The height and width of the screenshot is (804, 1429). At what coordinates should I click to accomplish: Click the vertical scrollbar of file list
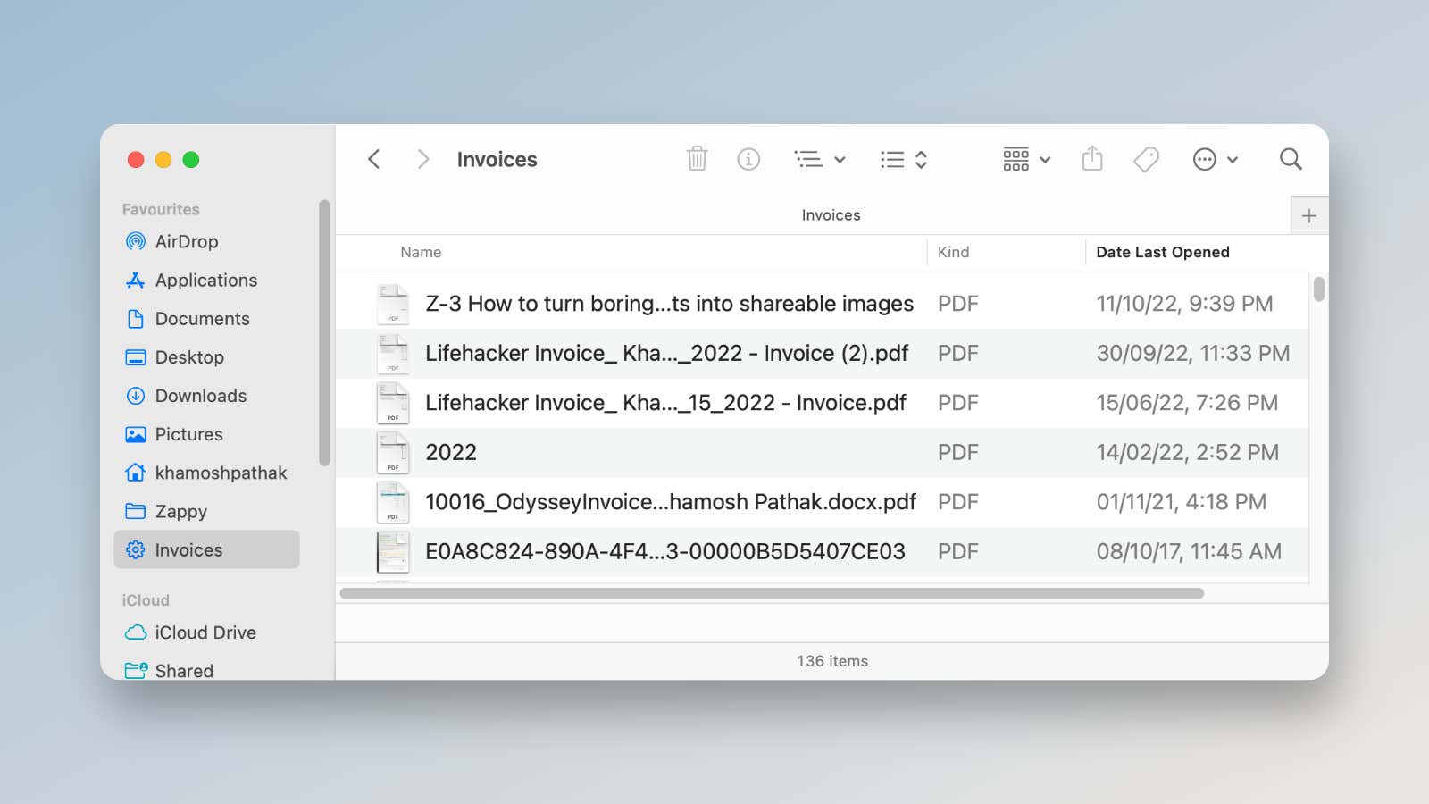point(1319,289)
